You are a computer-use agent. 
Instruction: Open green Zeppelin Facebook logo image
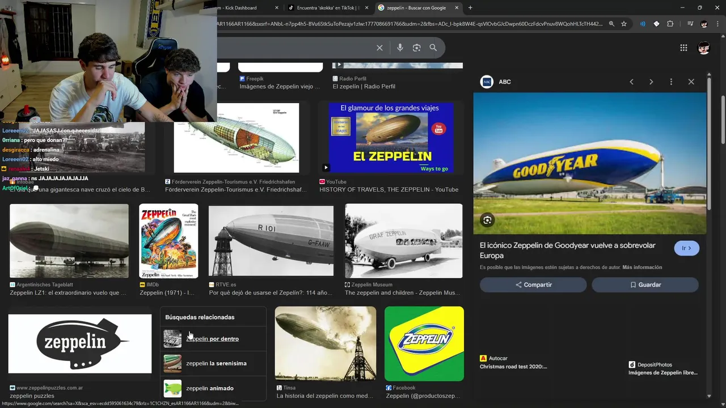tap(424, 343)
